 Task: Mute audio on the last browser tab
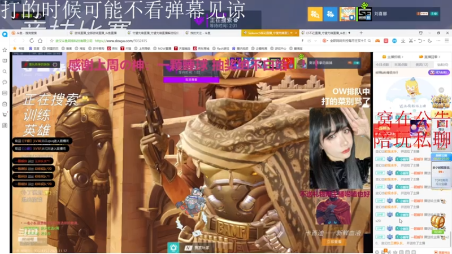coord(349,33)
